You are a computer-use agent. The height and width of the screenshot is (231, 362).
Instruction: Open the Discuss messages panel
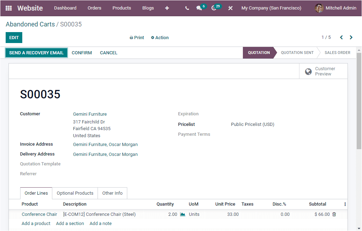(199, 8)
